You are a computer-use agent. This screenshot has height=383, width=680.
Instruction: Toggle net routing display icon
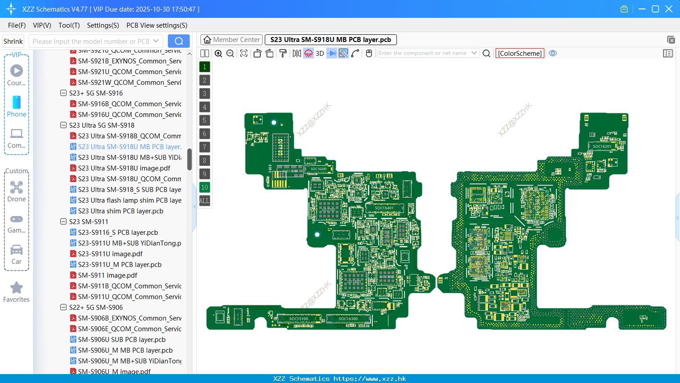343,54
